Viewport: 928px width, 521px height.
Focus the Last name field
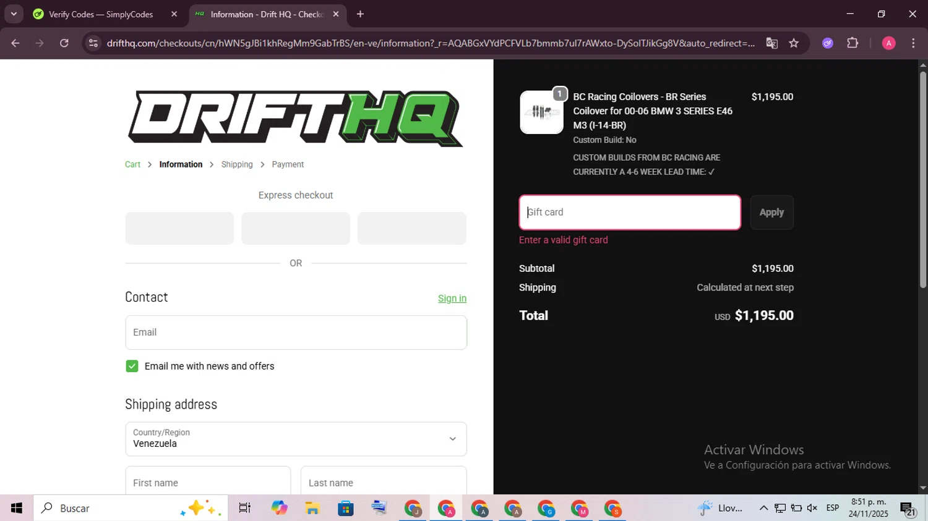point(384,481)
